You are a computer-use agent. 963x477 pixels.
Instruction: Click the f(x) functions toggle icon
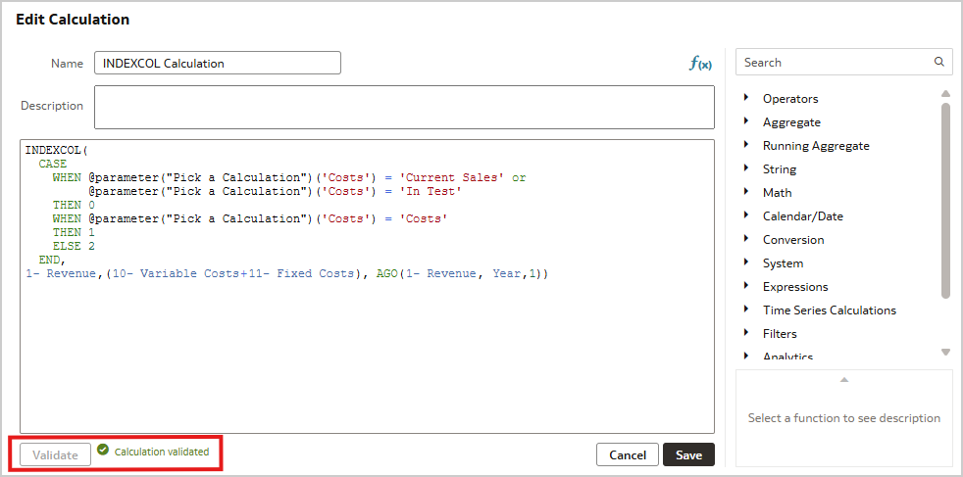[700, 64]
